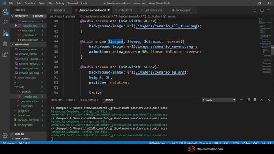Split the editor to the right
The image size is (274, 154).
pos(262,10)
